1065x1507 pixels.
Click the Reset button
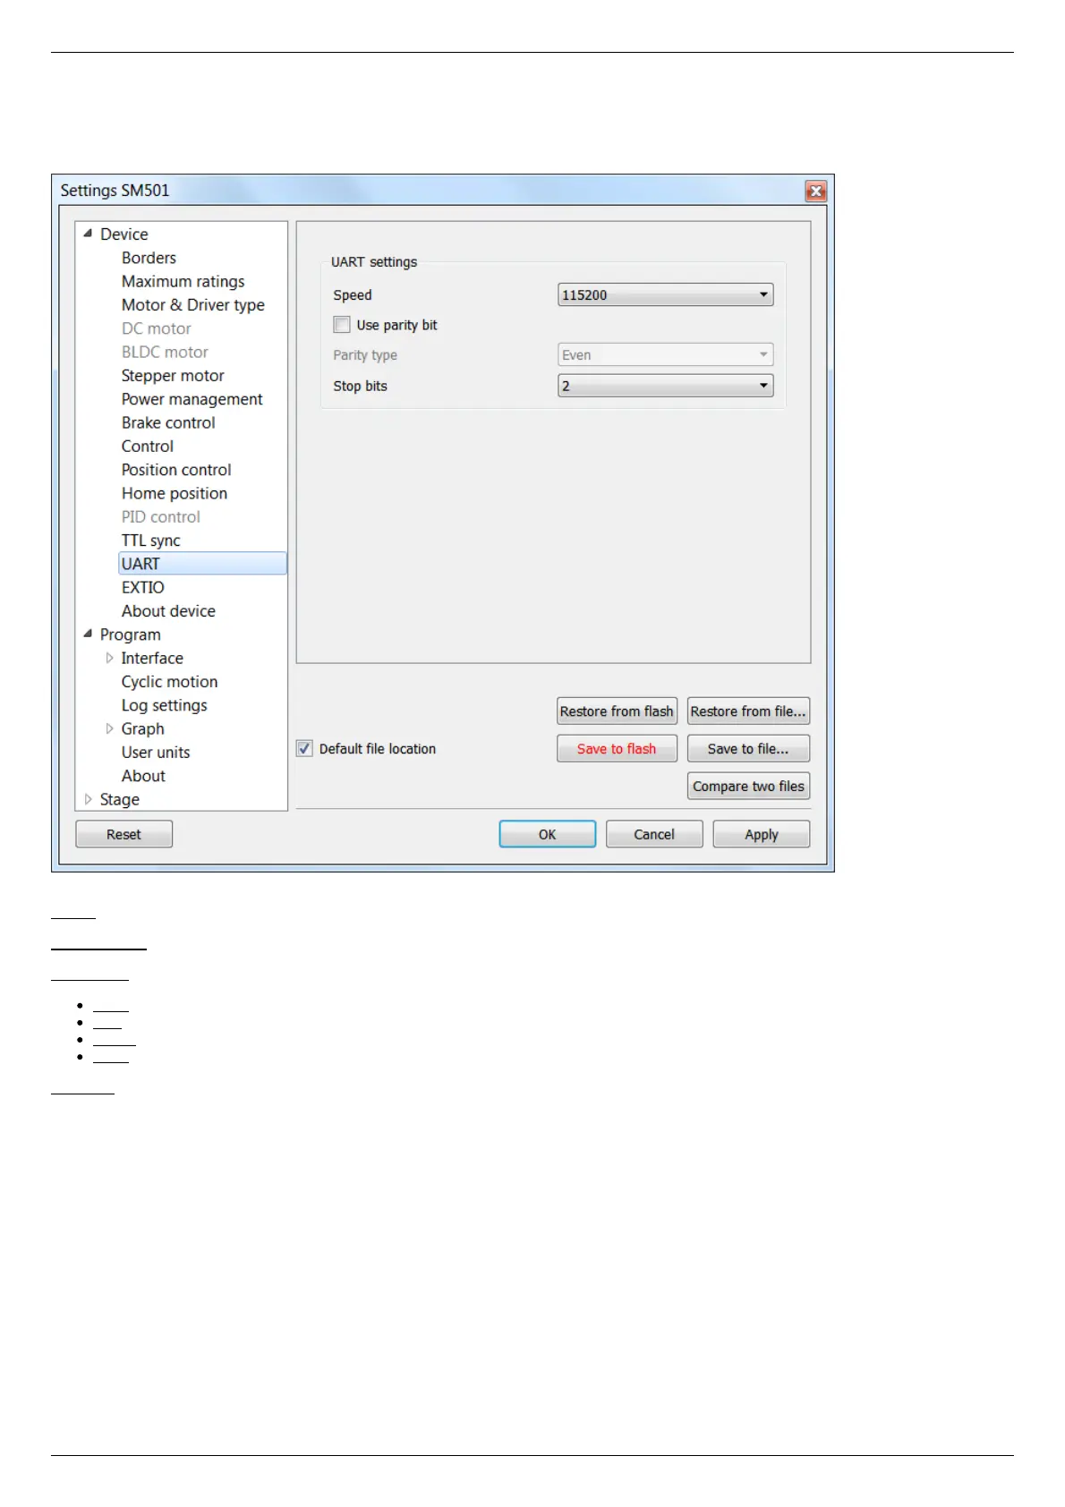pos(124,834)
